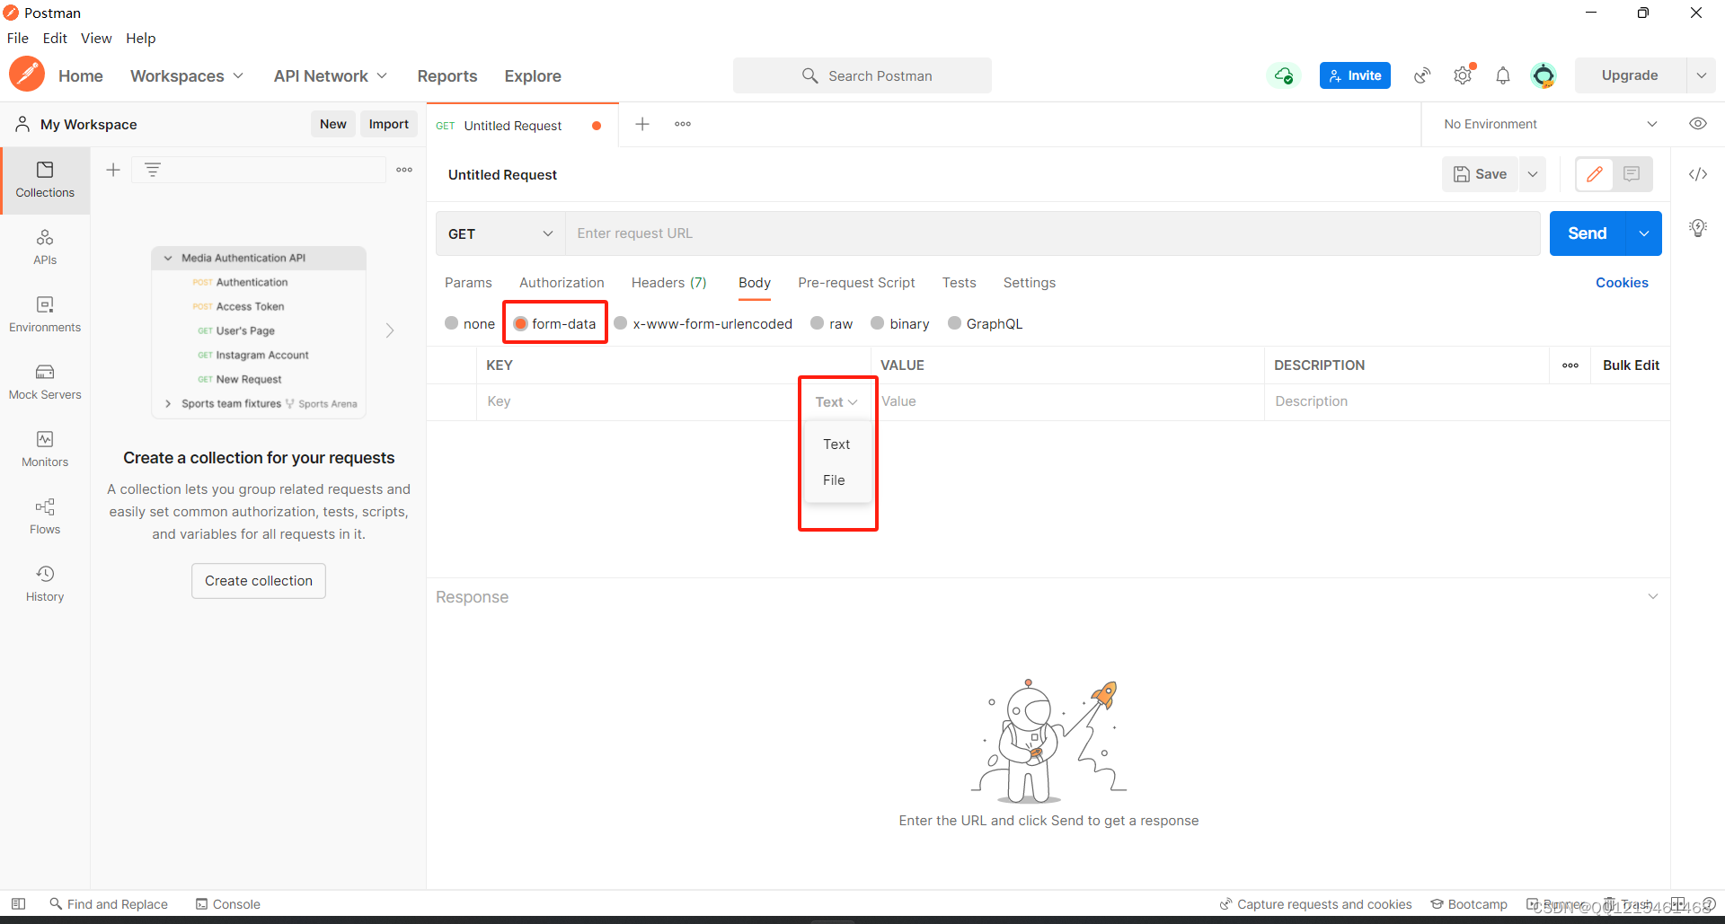Click the request URL input field
The image size is (1725, 924).
click(1053, 233)
